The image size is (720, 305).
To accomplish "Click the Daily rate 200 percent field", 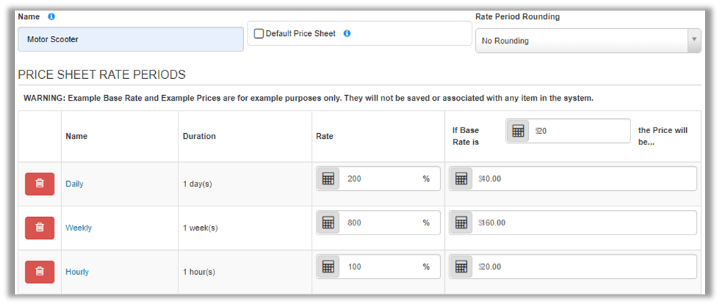I will (381, 179).
